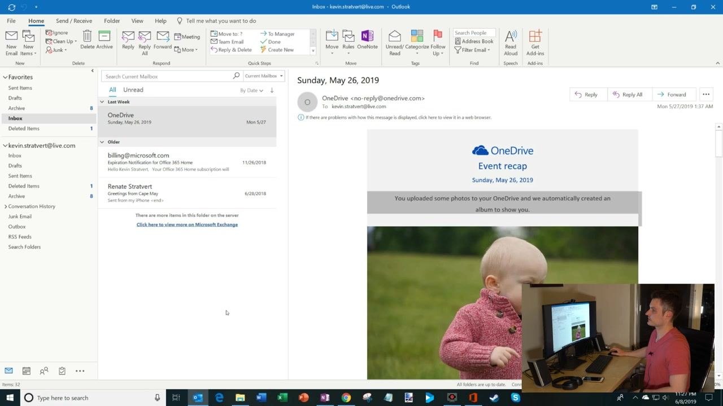The height and width of the screenshot is (406, 723).
Task: Open the Junk dropdown
Action: point(56,50)
